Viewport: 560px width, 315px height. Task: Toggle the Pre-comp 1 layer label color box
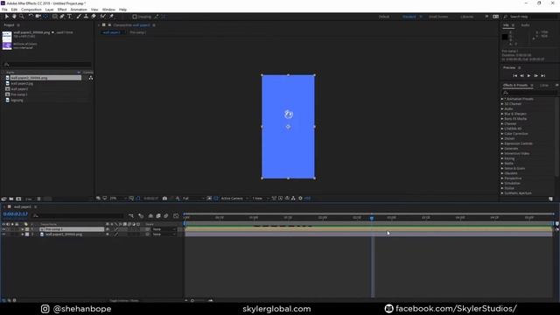point(27,229)
